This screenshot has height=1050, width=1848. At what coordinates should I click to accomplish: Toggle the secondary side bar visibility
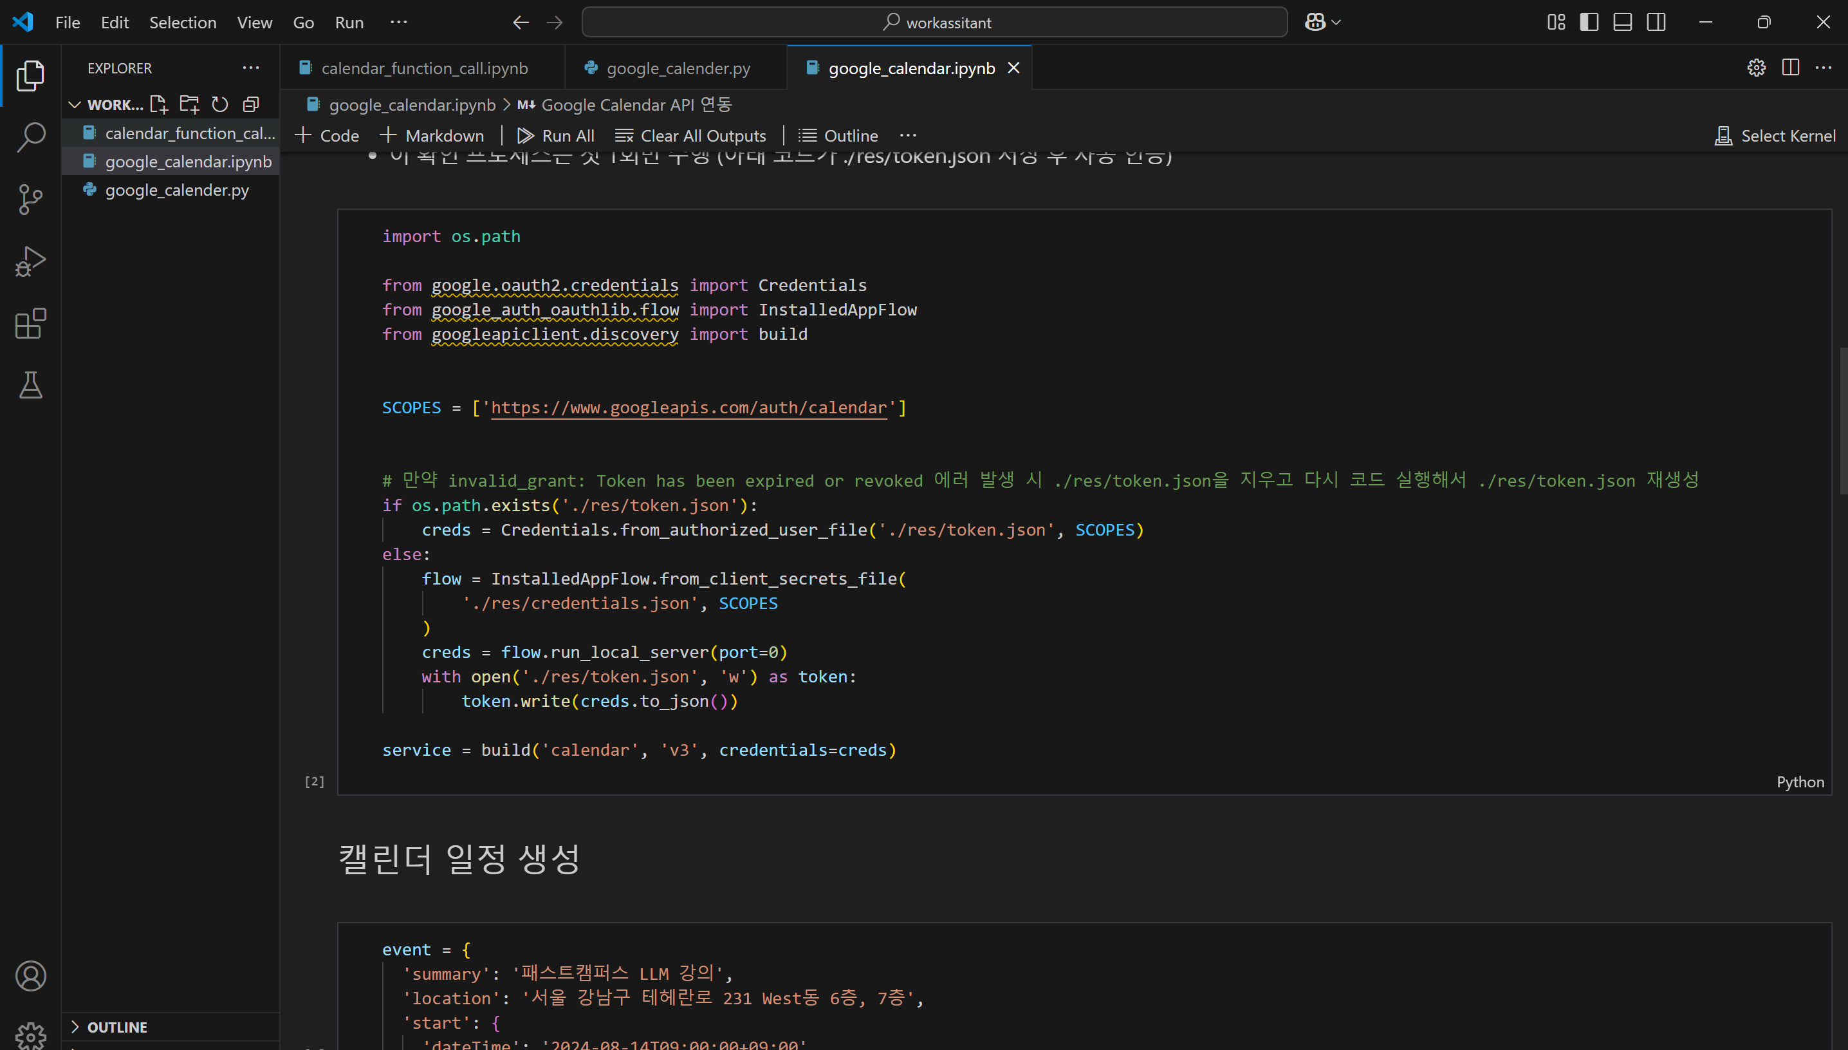(1656, 23)
